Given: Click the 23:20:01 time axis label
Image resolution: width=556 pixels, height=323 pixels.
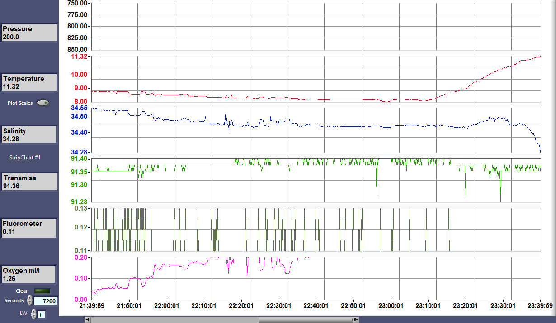Looking at the screenshot, I should click(466, 306).
